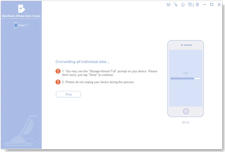Click the iPad device icon in the sidebar

16,25
